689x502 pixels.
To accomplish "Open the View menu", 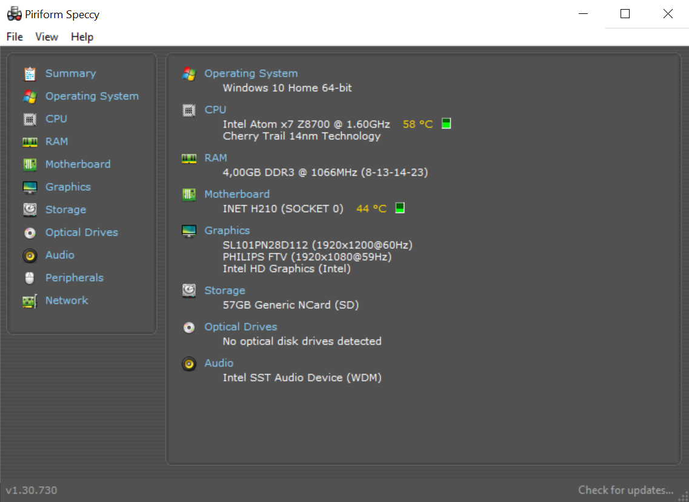I will (47, 37).
